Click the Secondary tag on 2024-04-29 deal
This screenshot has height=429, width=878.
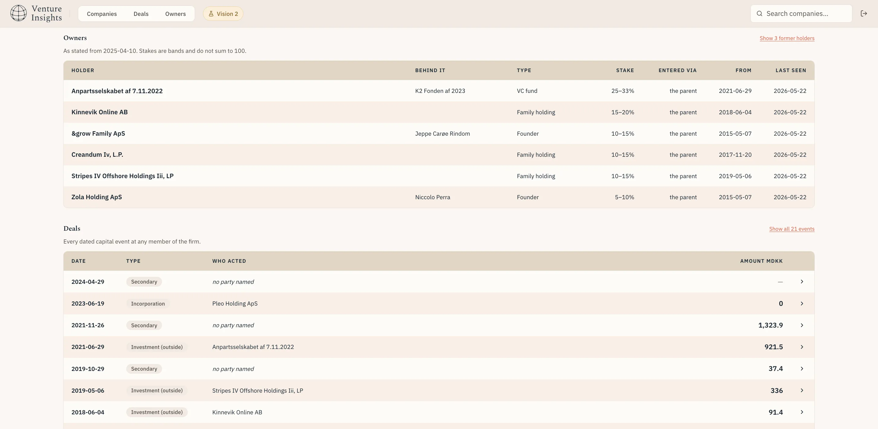click(x=144, y=282)
